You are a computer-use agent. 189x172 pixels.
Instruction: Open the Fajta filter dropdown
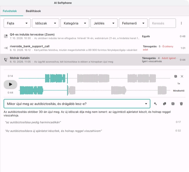click(17, 23)
